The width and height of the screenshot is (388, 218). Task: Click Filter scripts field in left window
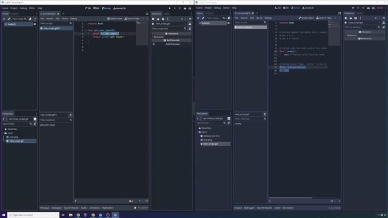point(56,24)
